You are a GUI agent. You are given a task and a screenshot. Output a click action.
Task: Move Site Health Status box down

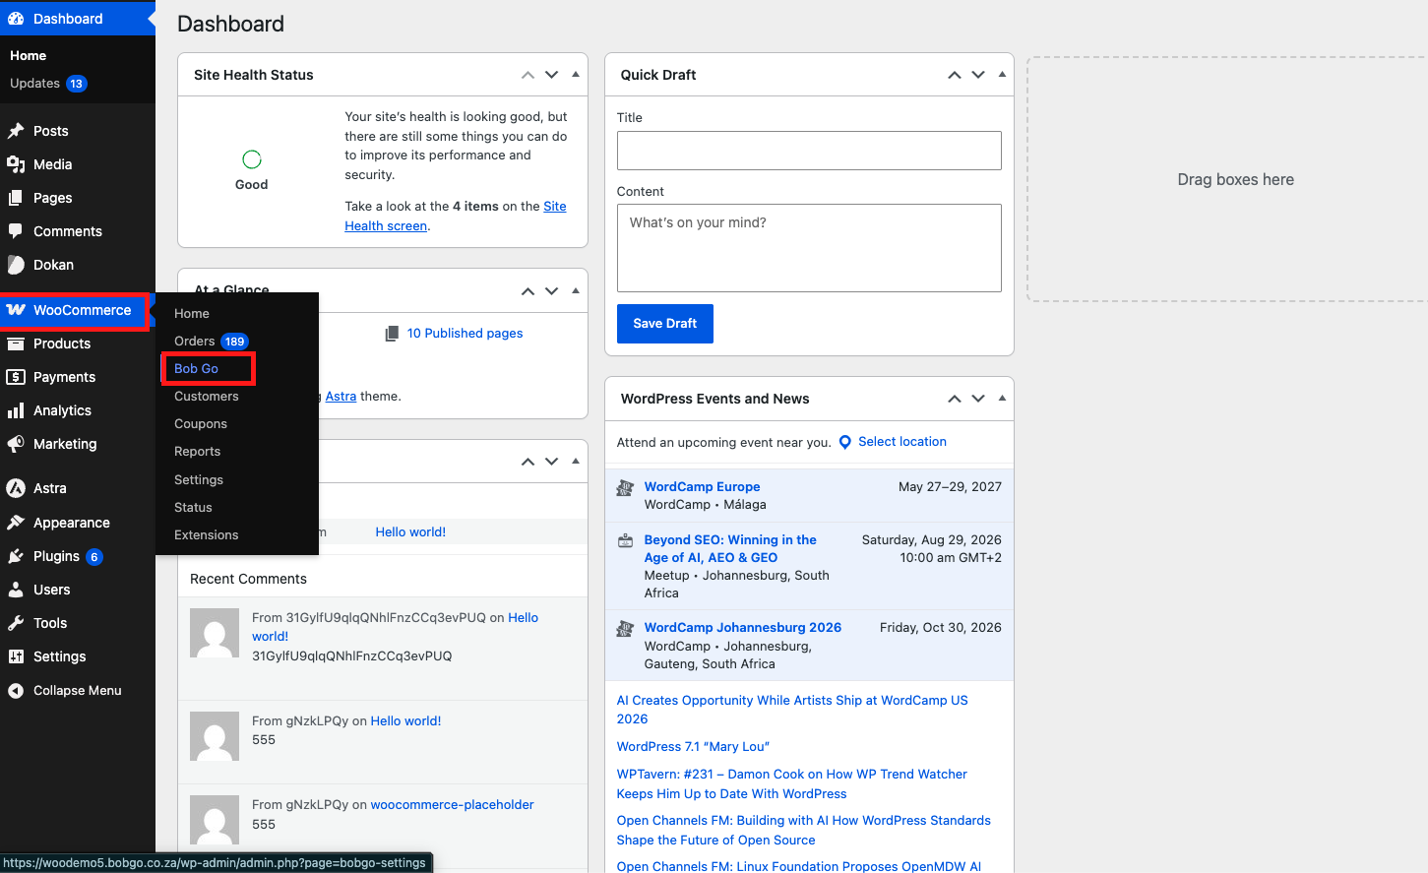pos(552,75)
